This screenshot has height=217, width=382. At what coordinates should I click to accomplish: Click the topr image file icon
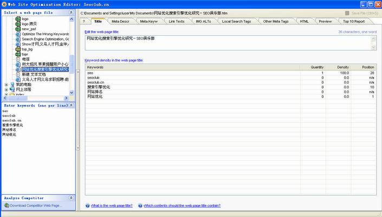pos(18,54)
